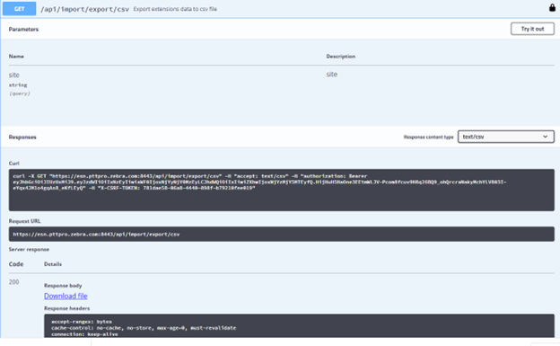Click the Request URL label

click(x=24, y=221)
